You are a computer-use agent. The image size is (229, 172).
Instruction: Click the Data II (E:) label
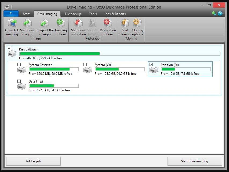36,81
